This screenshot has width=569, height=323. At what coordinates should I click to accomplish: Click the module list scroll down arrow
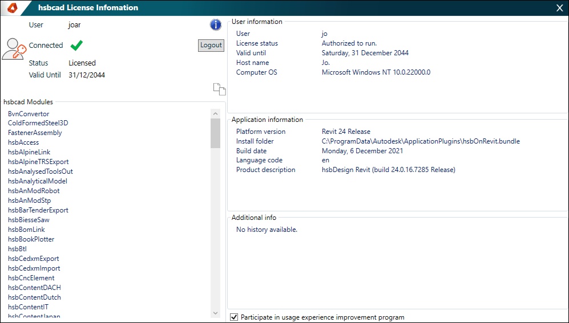tap(215, 313)
